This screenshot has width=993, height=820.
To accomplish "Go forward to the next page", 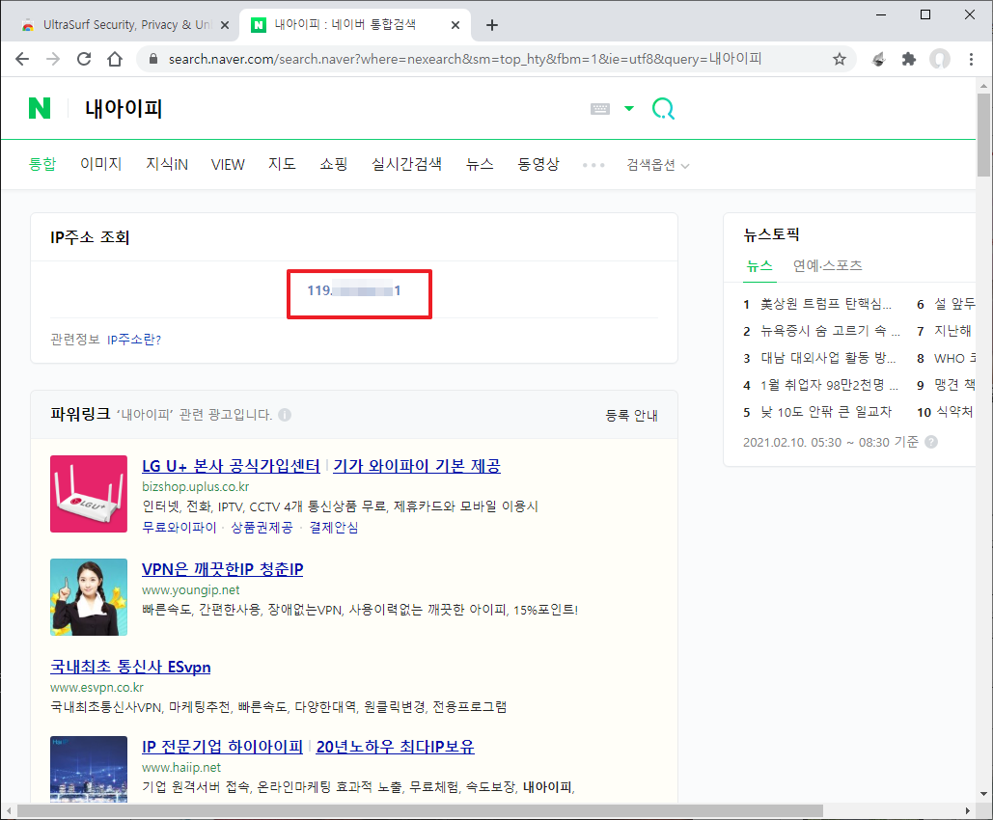I will pyautogui.click(x=53, y=60).
